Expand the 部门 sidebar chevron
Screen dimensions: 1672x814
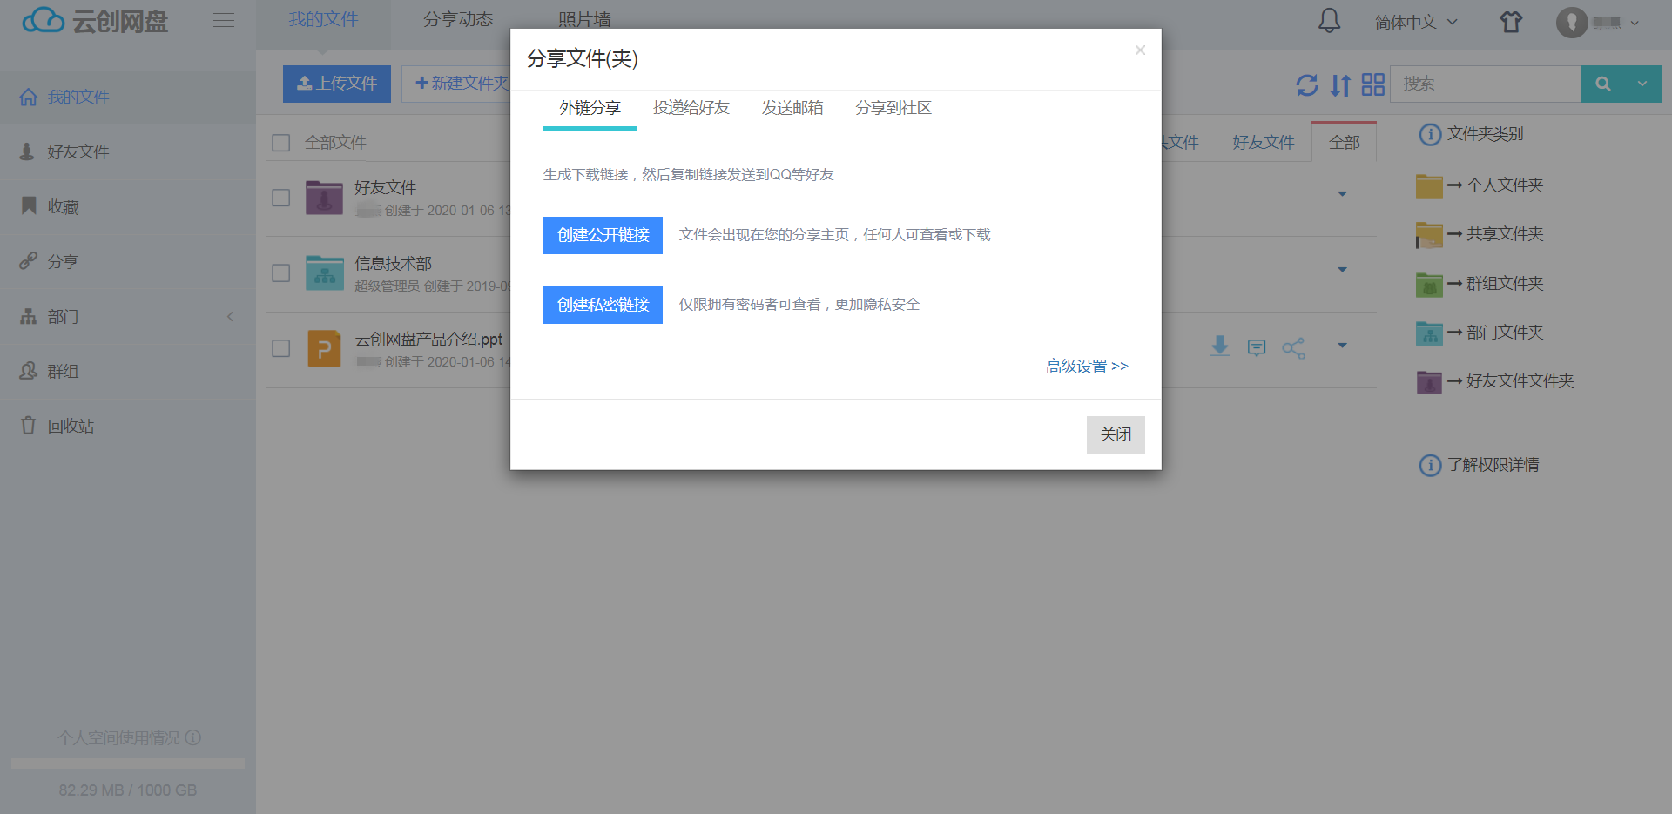point(230,317)
